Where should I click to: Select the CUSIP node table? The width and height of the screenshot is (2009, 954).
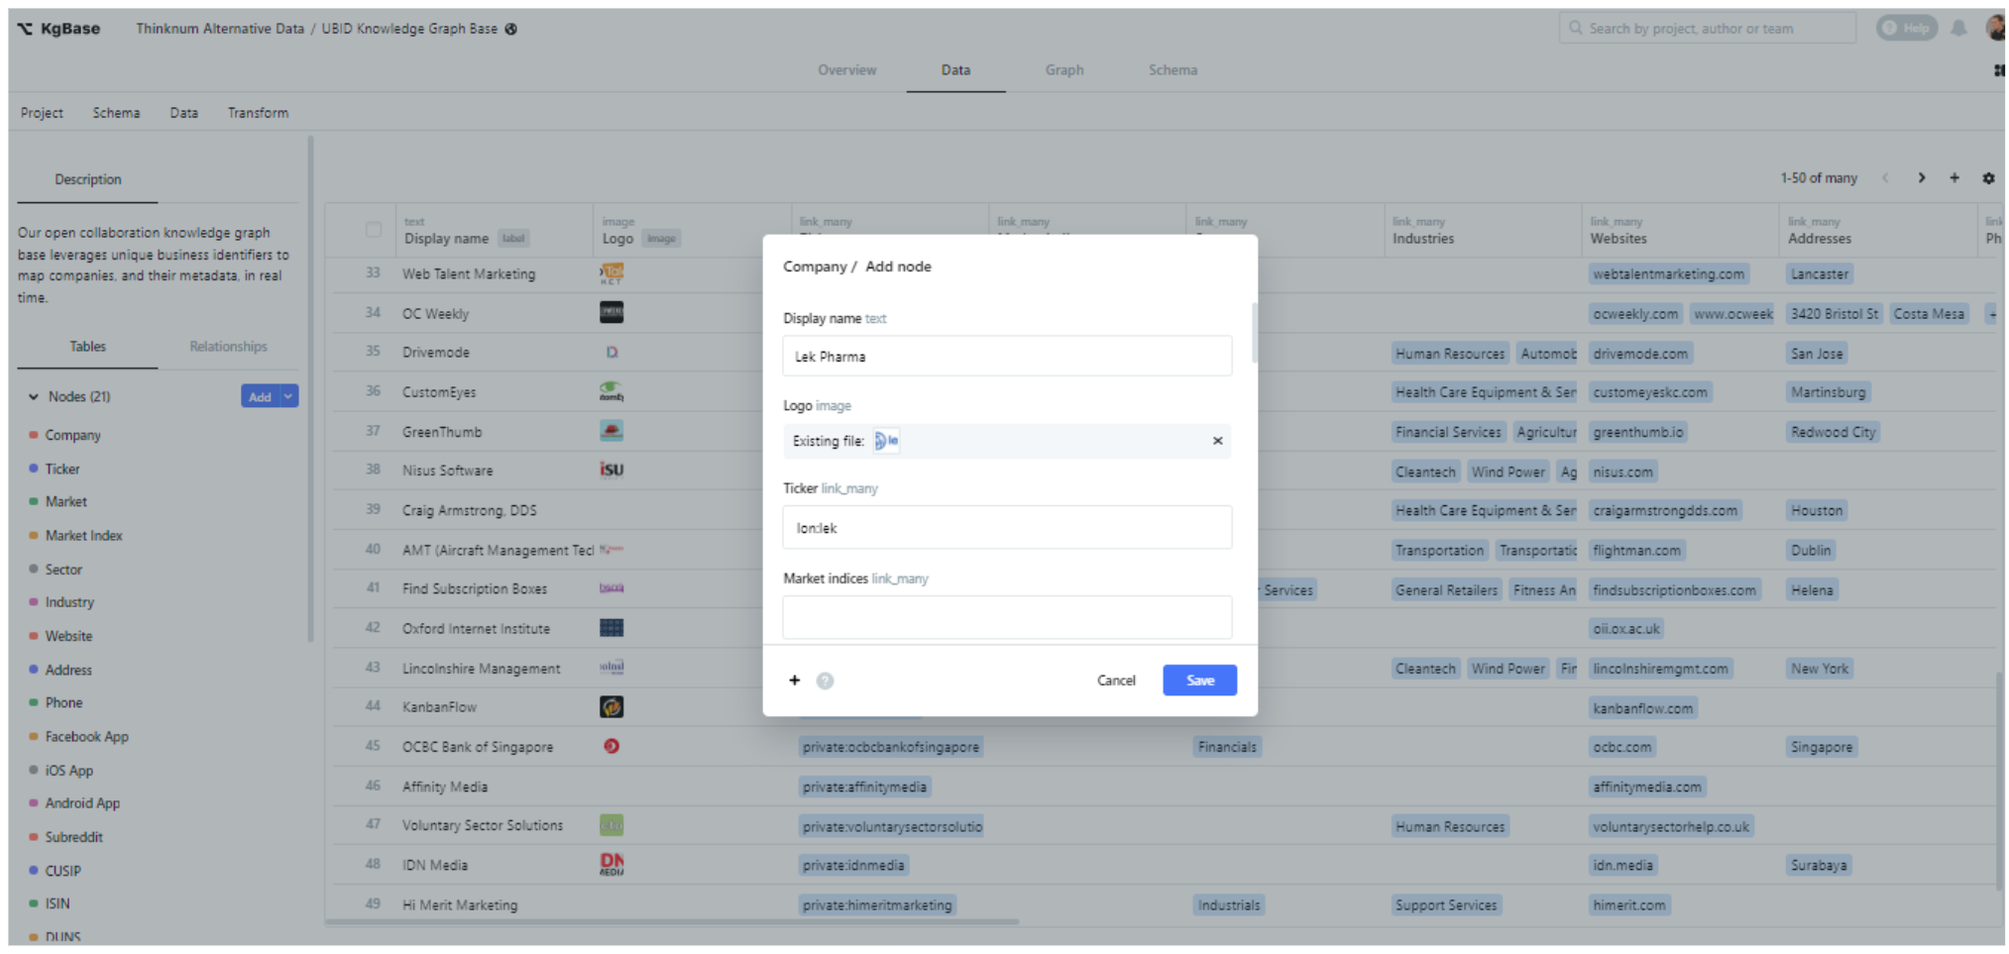62,871
